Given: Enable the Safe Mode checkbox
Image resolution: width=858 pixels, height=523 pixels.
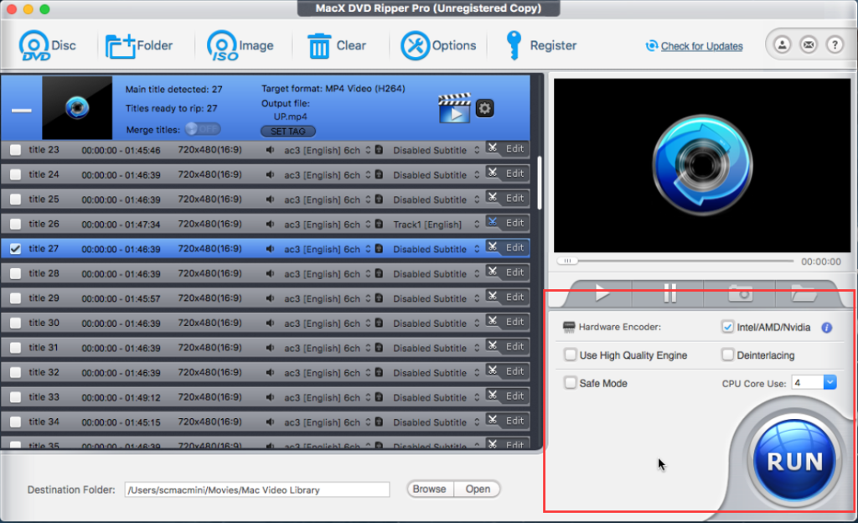Looking at the screenshot, I should tap(570, 383).
